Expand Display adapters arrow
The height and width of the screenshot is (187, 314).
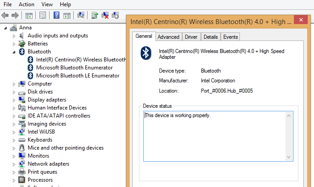[x=14, y=100]
